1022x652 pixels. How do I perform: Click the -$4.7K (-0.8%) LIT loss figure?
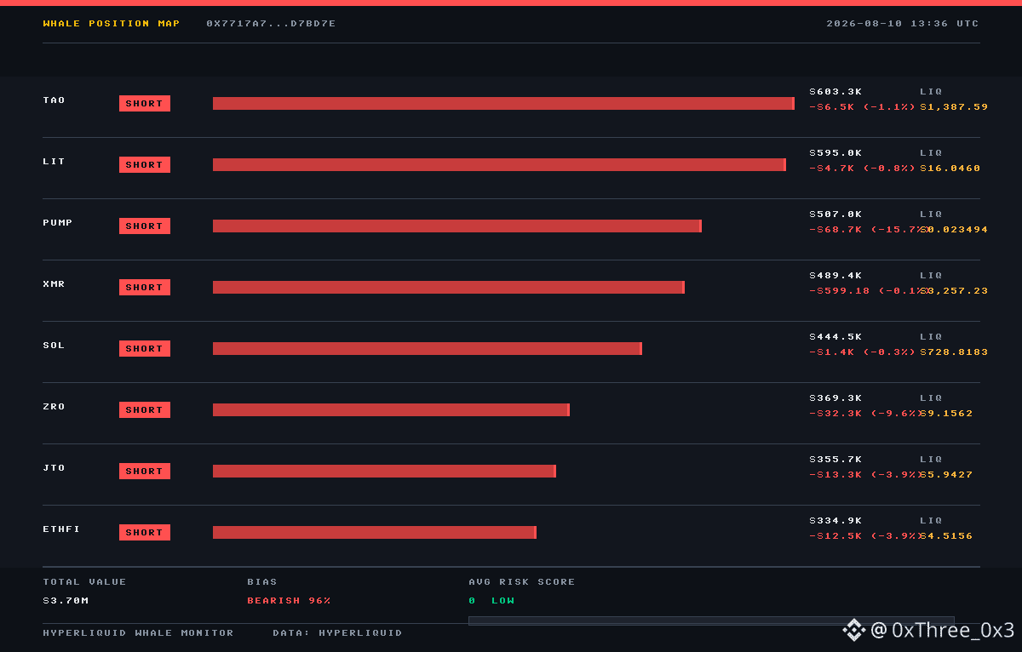tap(863, 169)
